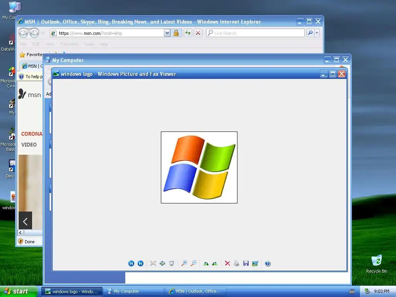The image size is (396, 297).
Task: Maximize the Picture and Fax Viewer window
Action: [x=333, y=74]
